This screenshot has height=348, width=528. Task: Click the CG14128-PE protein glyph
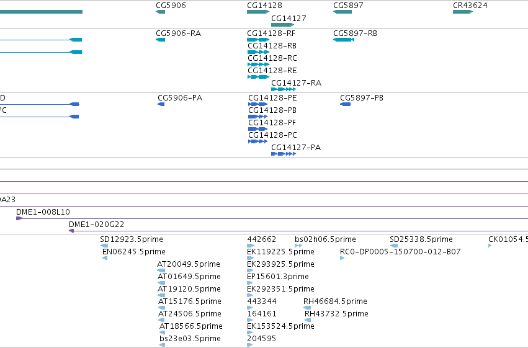[257, 104]
